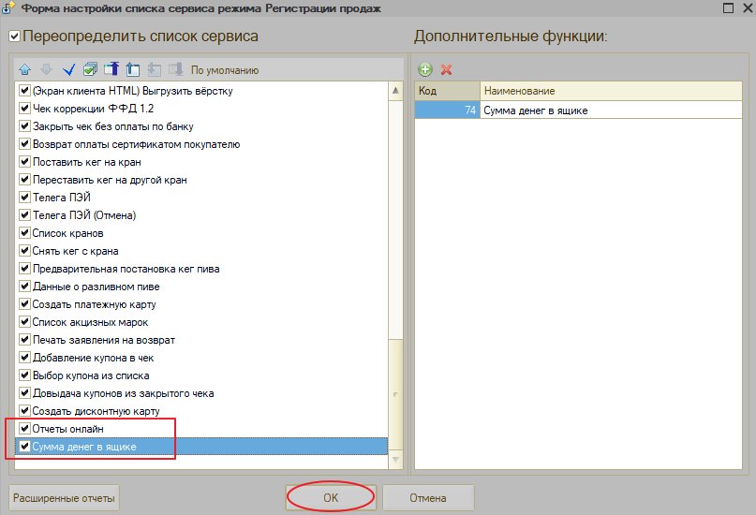Open 'Расширенные отчеты' button
The height and width of the screenshot is (515, 756).
click(64, 497)
